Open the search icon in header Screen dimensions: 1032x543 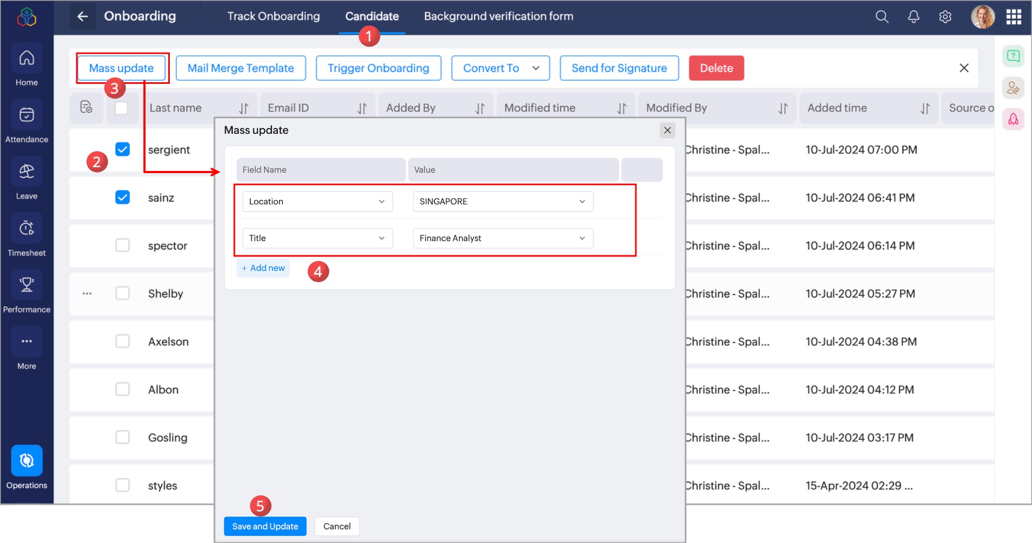click(881, 17)
